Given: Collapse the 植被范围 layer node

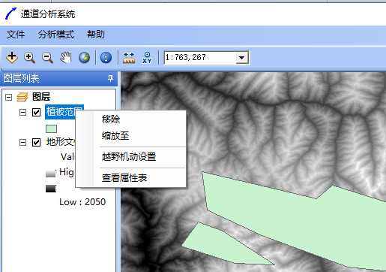Looking at the screenshot, I should coord(22,112).
